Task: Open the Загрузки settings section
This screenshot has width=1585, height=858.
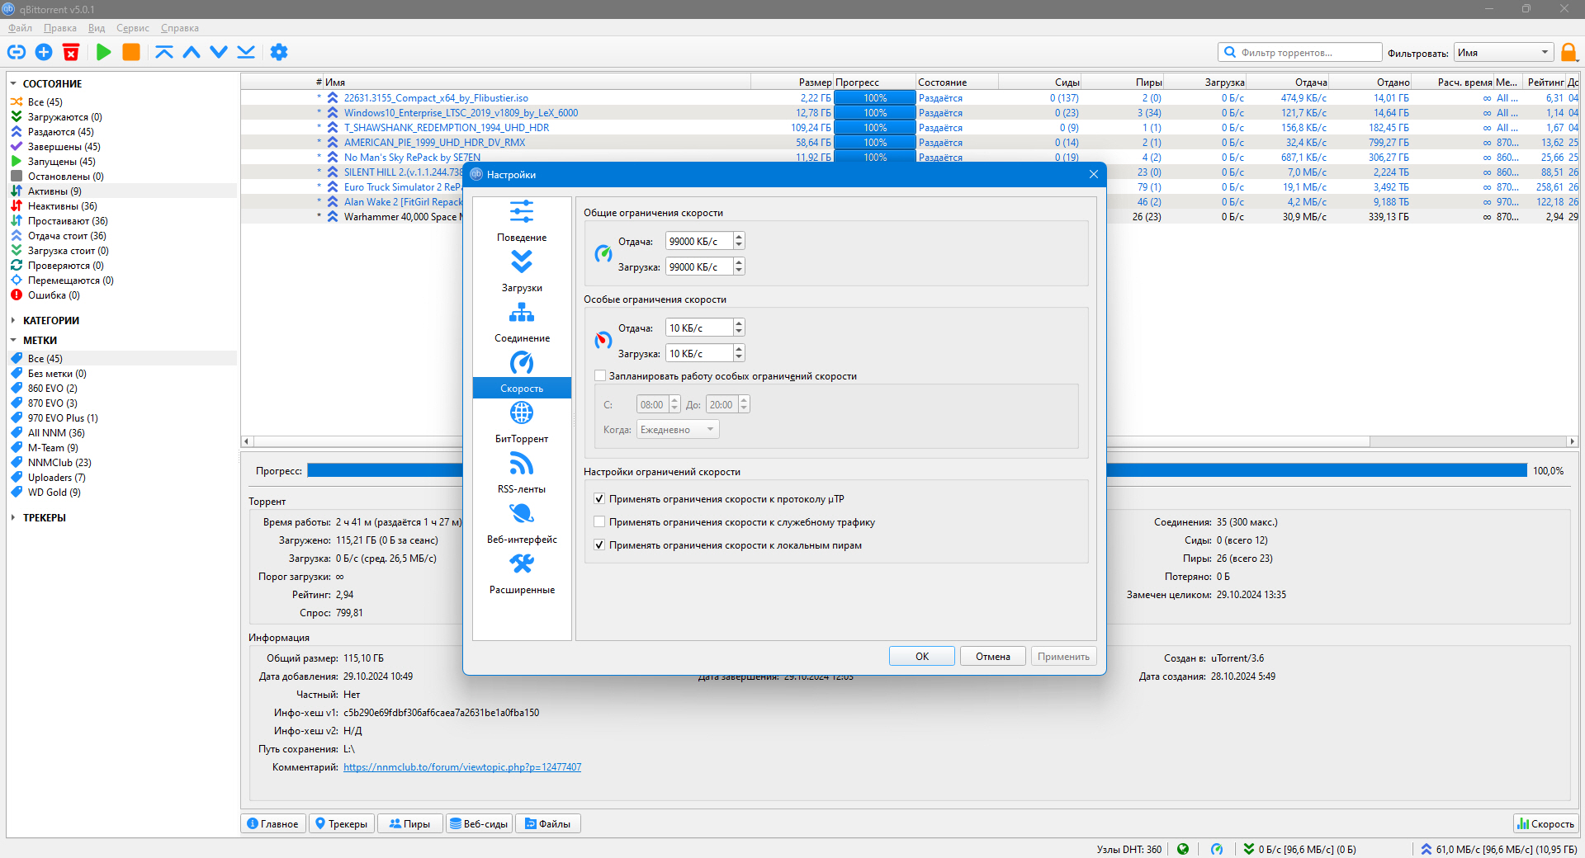Action: (x=522, y=271)
